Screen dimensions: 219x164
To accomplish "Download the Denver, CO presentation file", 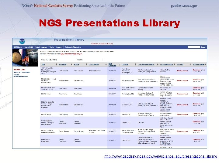I will (x=196, y=121).
